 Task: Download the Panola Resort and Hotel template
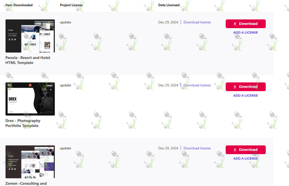point(245,24)
